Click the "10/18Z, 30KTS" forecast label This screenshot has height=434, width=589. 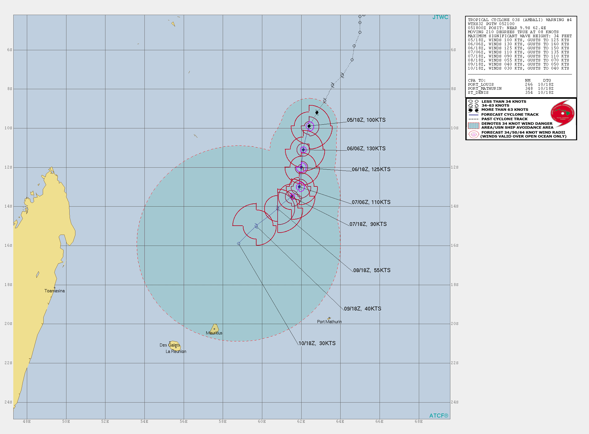tap(316, 343)
